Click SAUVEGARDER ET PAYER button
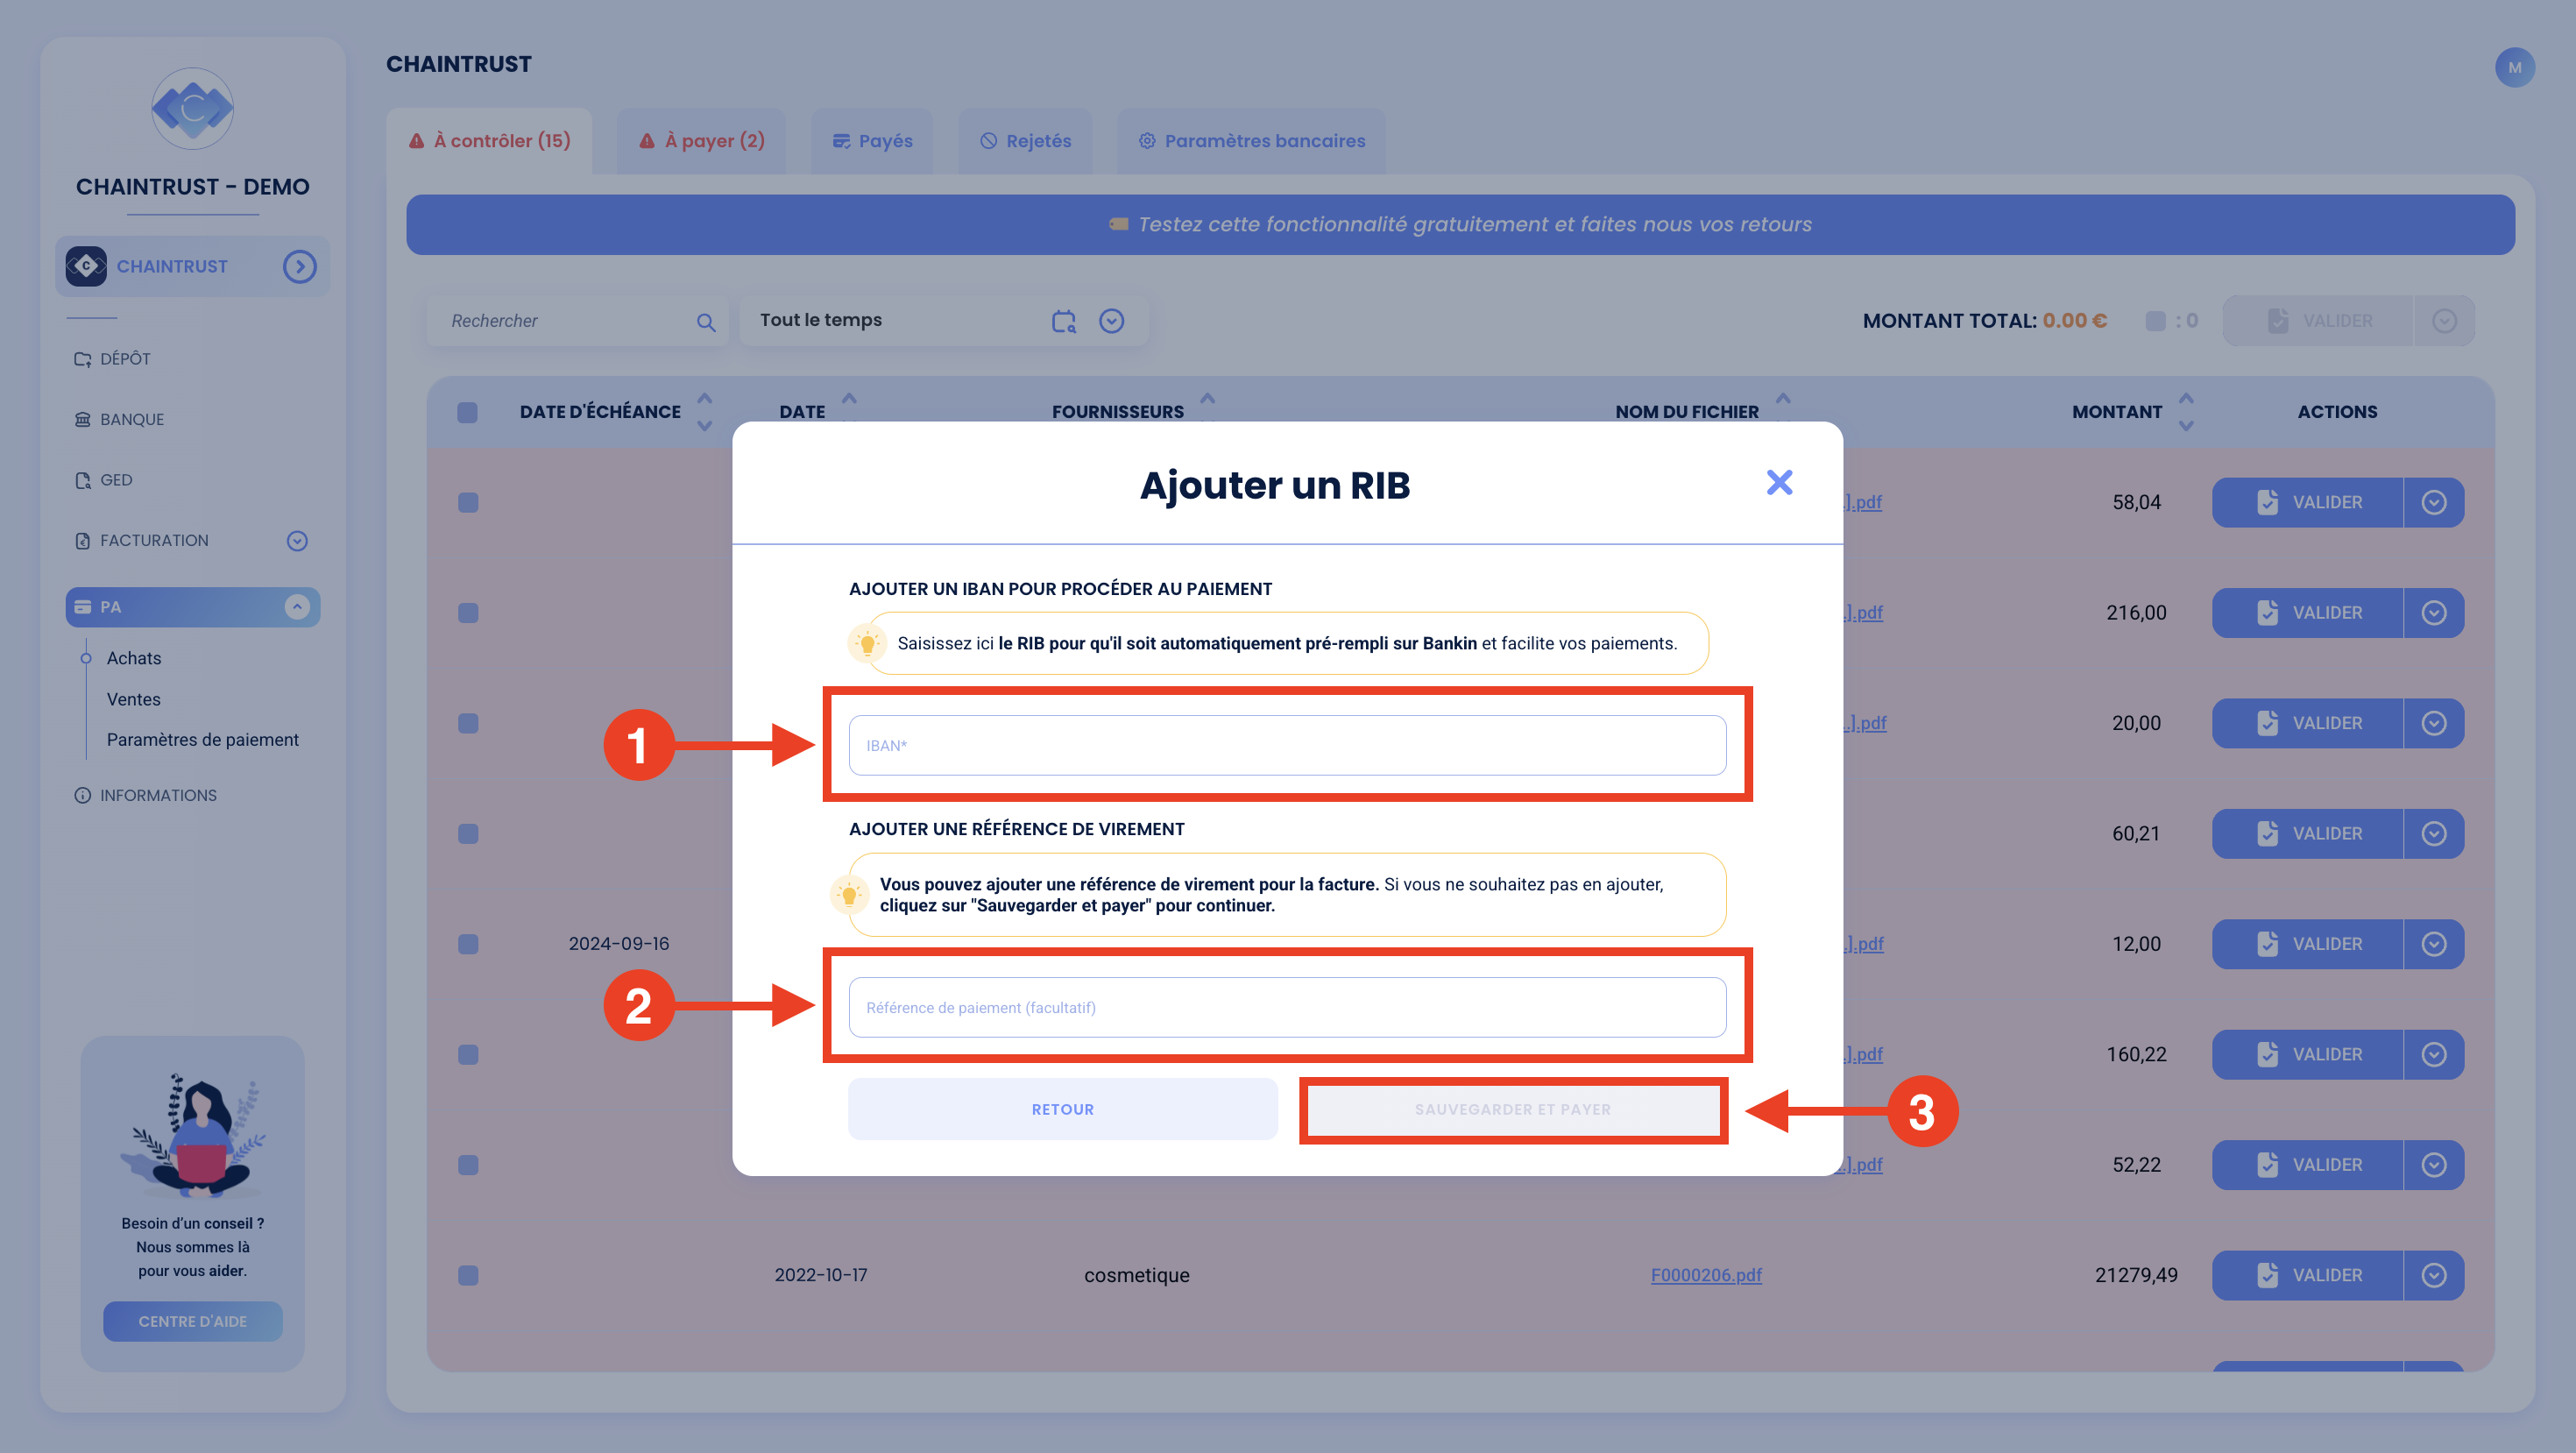2576x1453 pixels. click(1513, 1109)
